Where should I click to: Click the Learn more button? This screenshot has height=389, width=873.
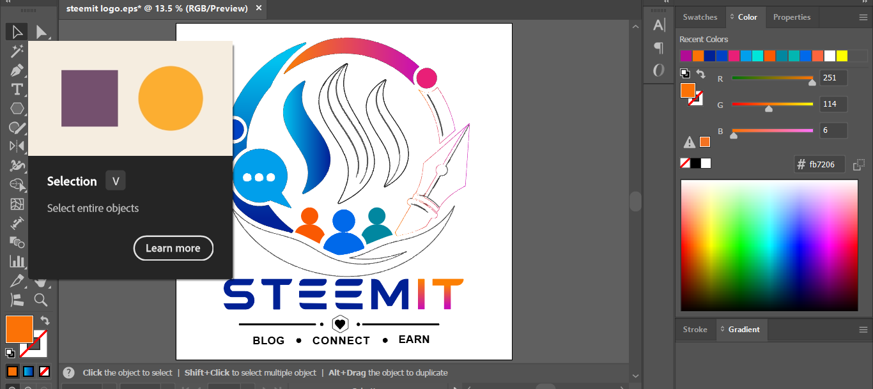[x=173, y=248]
